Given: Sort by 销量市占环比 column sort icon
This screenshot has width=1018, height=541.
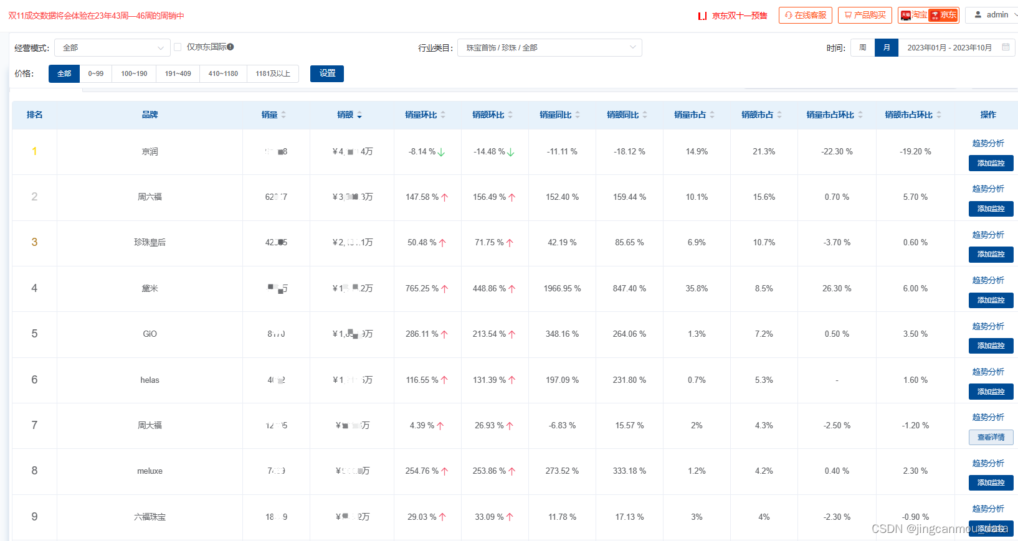Looking at the screenshot, I should pyautogui.click(x=860, y=115).
